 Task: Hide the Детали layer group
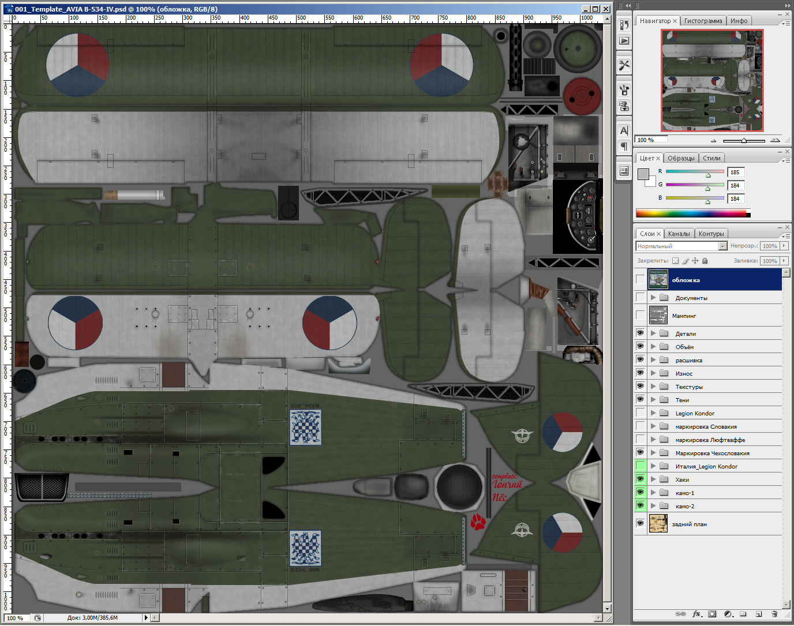click(x=640, y=333)
